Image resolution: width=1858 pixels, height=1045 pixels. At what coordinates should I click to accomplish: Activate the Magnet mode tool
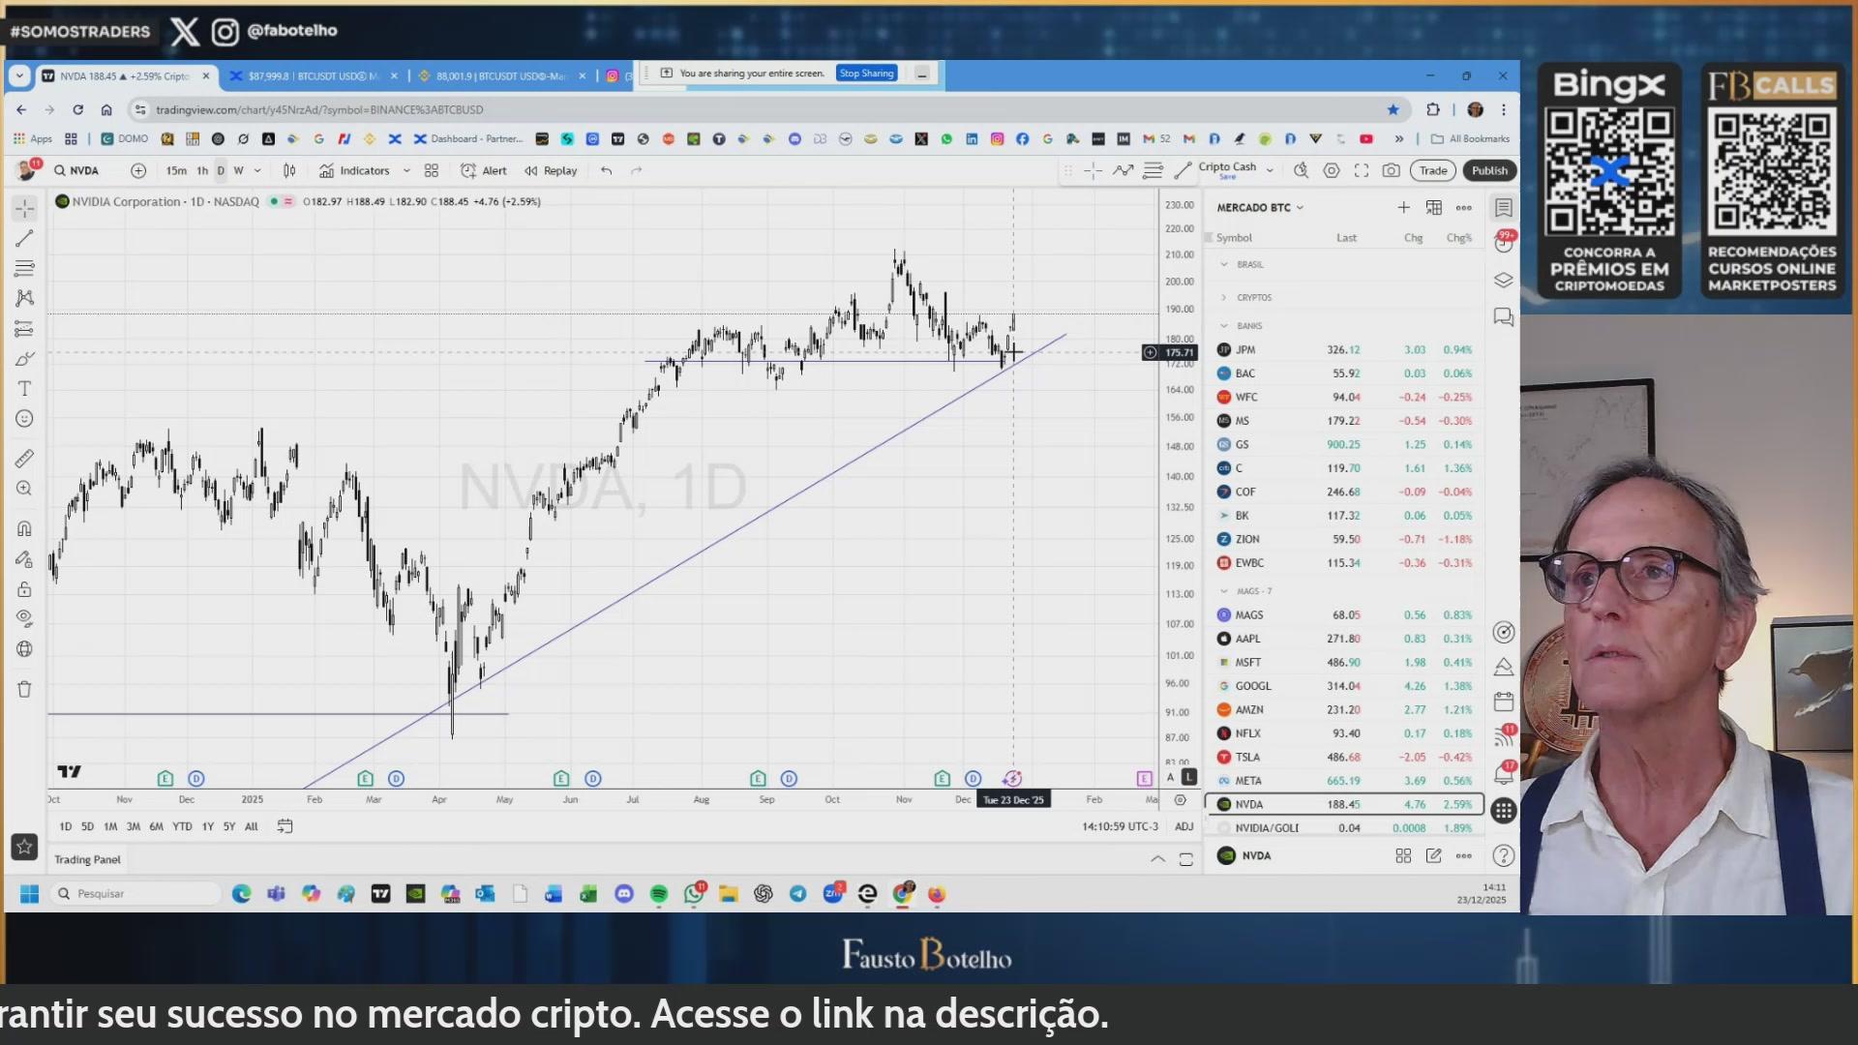25,528
